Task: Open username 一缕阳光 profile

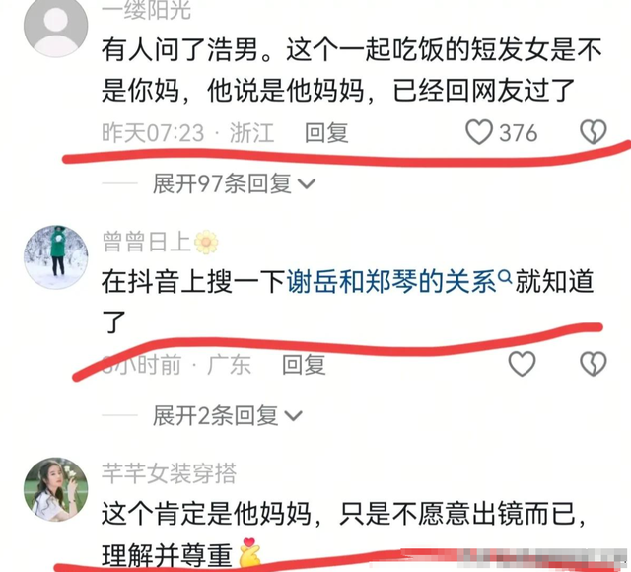Action: click(x=147, y=10)
